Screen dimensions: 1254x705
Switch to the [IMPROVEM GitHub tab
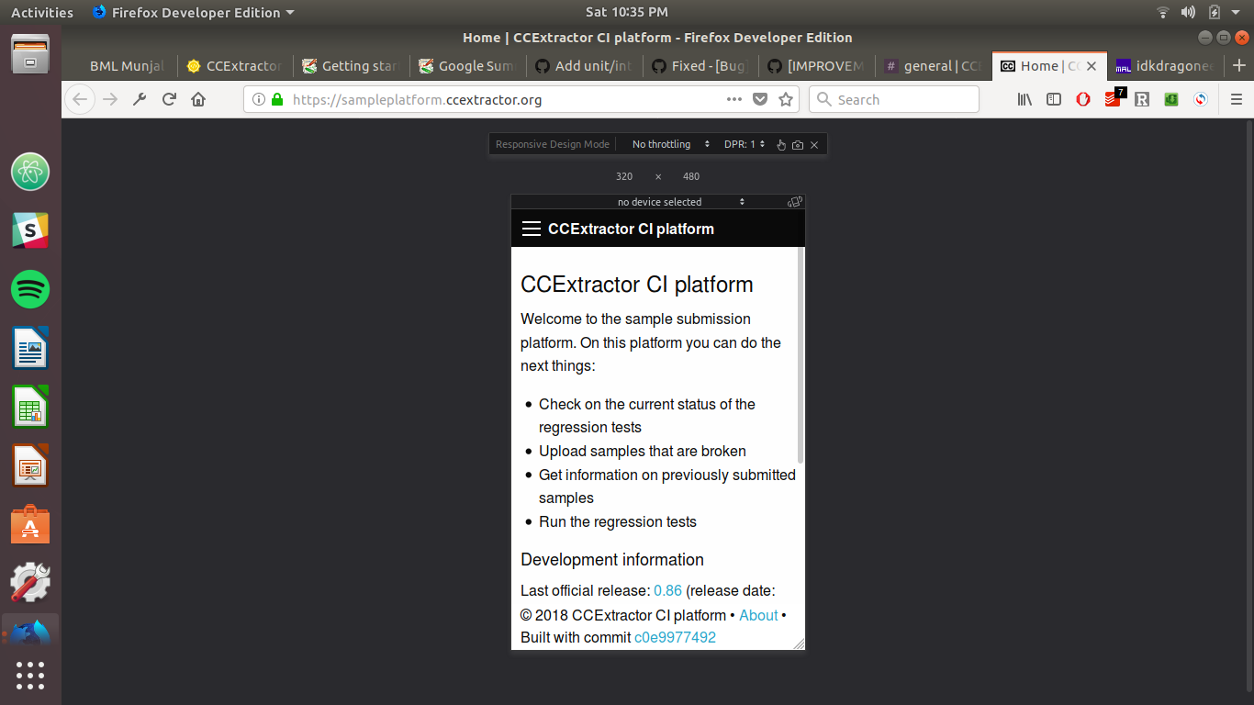(x=818, y=66)
